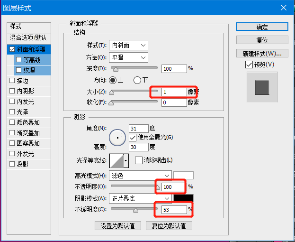Select the 下 direction radio button
This screenshot has height=242, width=295.
click(x=137, y=80)
